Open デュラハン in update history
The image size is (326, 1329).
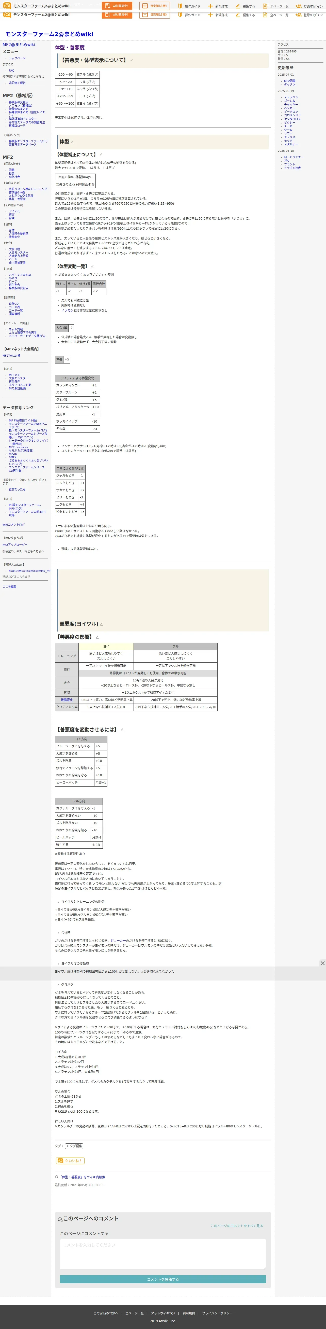click(x=290, y=97)
